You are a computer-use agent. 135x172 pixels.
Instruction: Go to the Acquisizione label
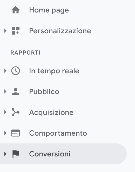(51, 113)
